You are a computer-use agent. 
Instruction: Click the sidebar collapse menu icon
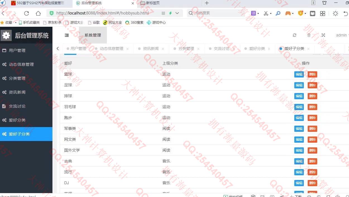click(67, 35)
